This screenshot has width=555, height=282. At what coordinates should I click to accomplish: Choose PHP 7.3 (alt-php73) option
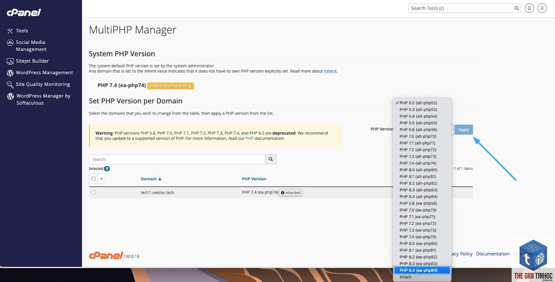[x=422, y=157]
